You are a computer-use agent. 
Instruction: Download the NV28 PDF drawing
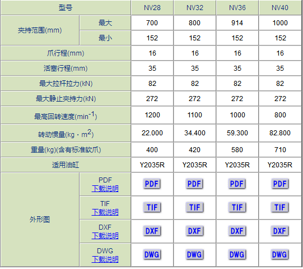[152, 184]
